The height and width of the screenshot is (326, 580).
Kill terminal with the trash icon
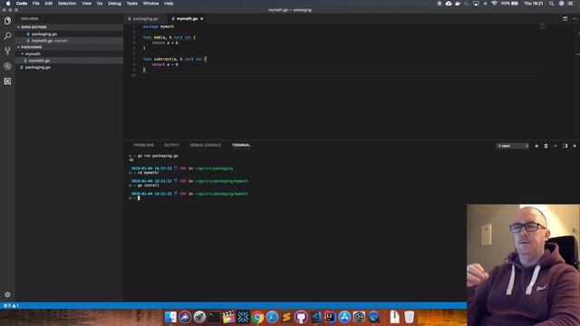pyautogui.click(x=546, y=146)
